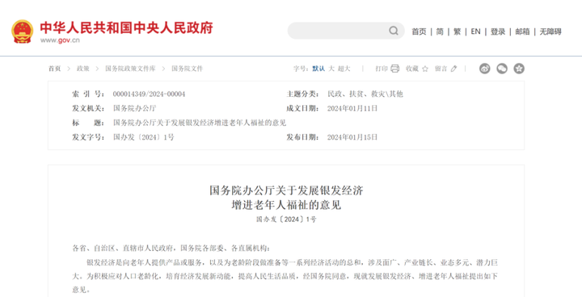Open the EN English version
Viewport: 582px width, 297px height.
pyautogui.click(x=475, y=32)
